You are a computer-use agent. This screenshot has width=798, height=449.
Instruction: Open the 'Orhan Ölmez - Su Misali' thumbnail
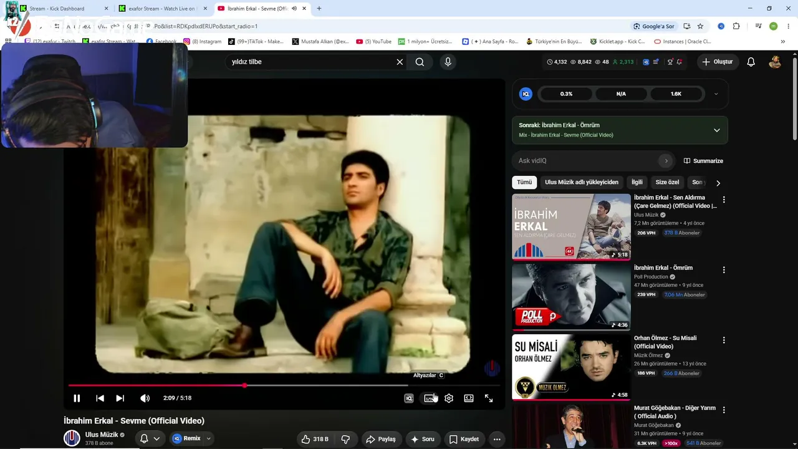571,367
